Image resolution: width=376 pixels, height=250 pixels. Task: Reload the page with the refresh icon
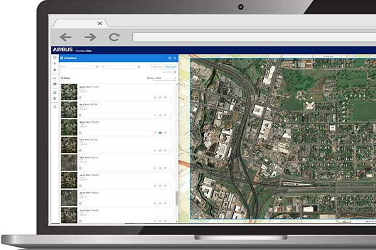(114, 37)
